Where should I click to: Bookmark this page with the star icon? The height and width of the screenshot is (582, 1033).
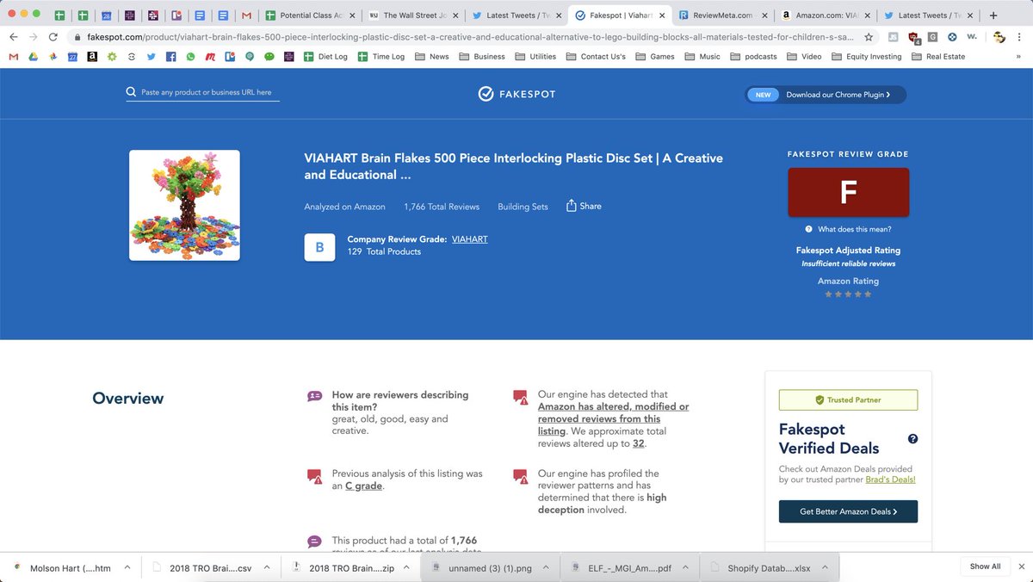tap(869, 37)
